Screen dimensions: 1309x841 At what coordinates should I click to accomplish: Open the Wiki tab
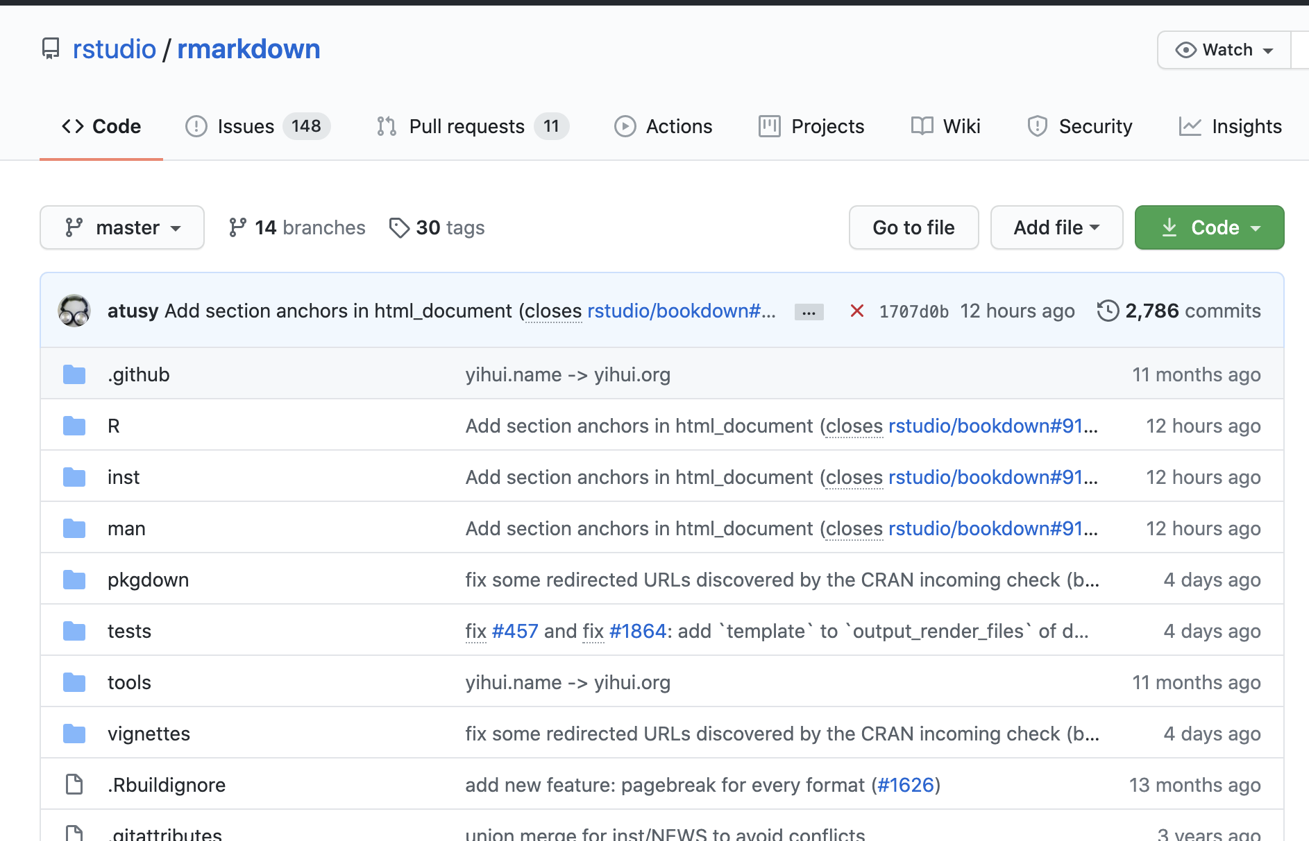945,126
